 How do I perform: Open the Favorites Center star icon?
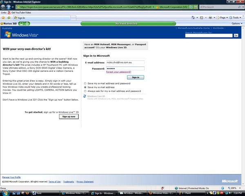[x=3, y=18]
